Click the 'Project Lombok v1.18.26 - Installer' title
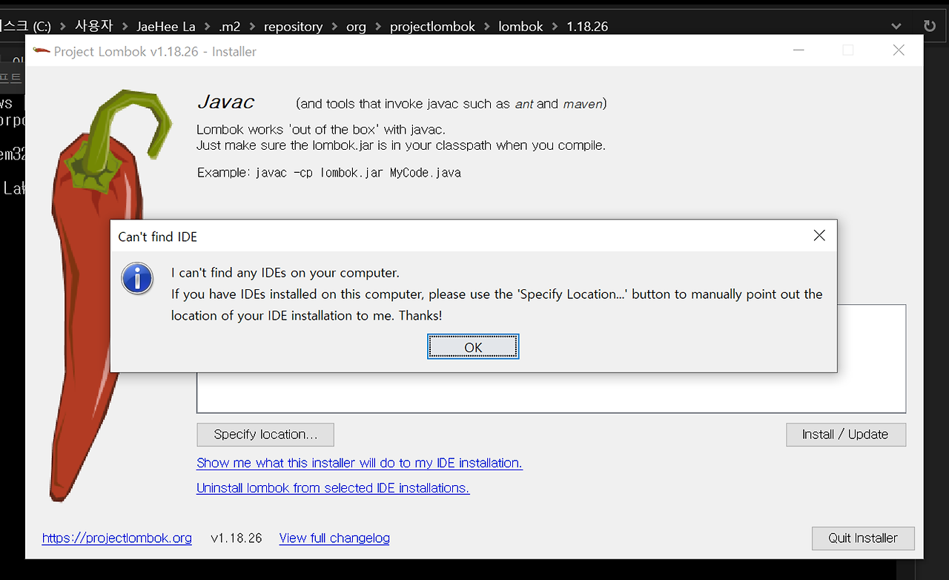This screenshot has width=949, height=580. coord(155,51)
